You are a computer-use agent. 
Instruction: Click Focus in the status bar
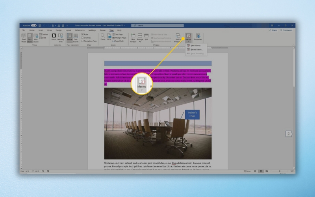point(247,171)
